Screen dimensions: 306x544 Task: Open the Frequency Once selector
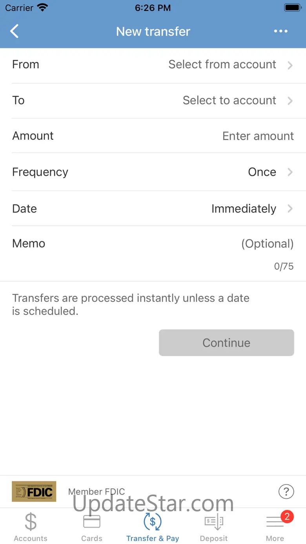pos(270,172)
